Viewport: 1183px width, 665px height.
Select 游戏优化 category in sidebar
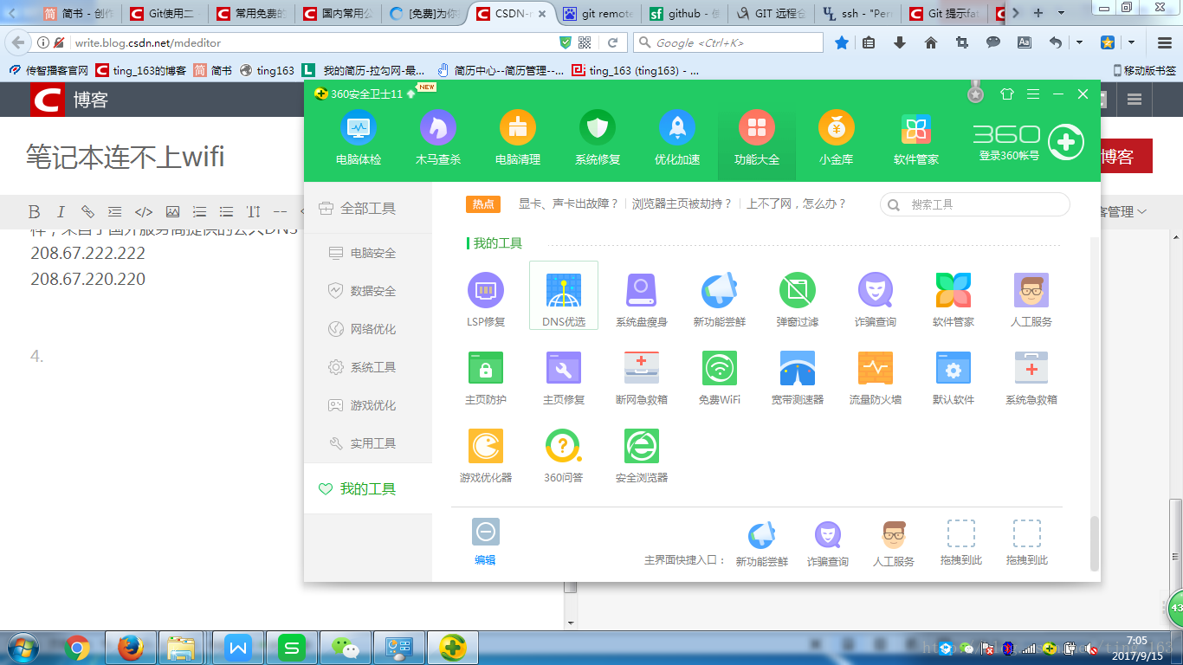pos(368,405)
